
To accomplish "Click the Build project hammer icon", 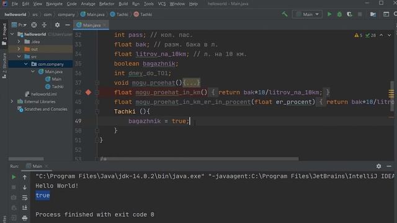I will pos(285,14).
